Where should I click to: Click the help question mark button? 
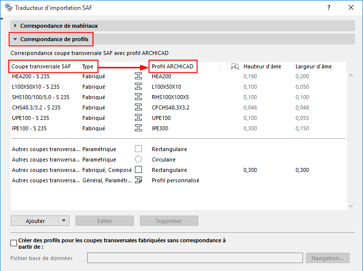pyautogui.click(x=329, y=7)
